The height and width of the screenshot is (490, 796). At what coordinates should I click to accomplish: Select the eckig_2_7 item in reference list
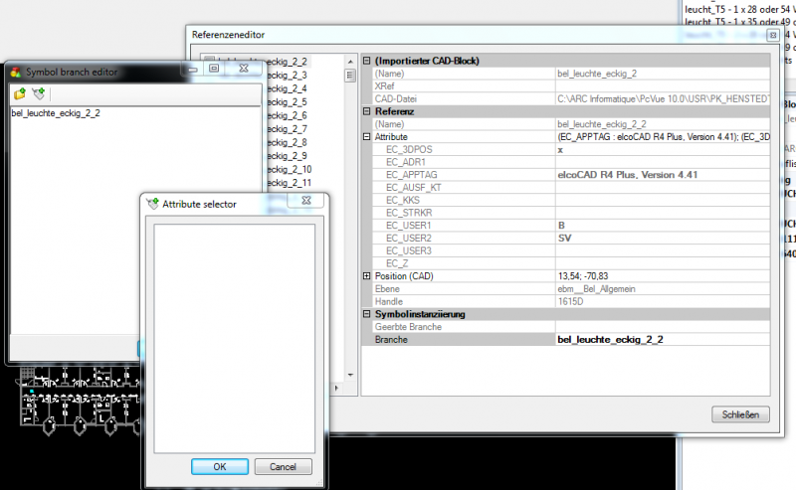287,129
